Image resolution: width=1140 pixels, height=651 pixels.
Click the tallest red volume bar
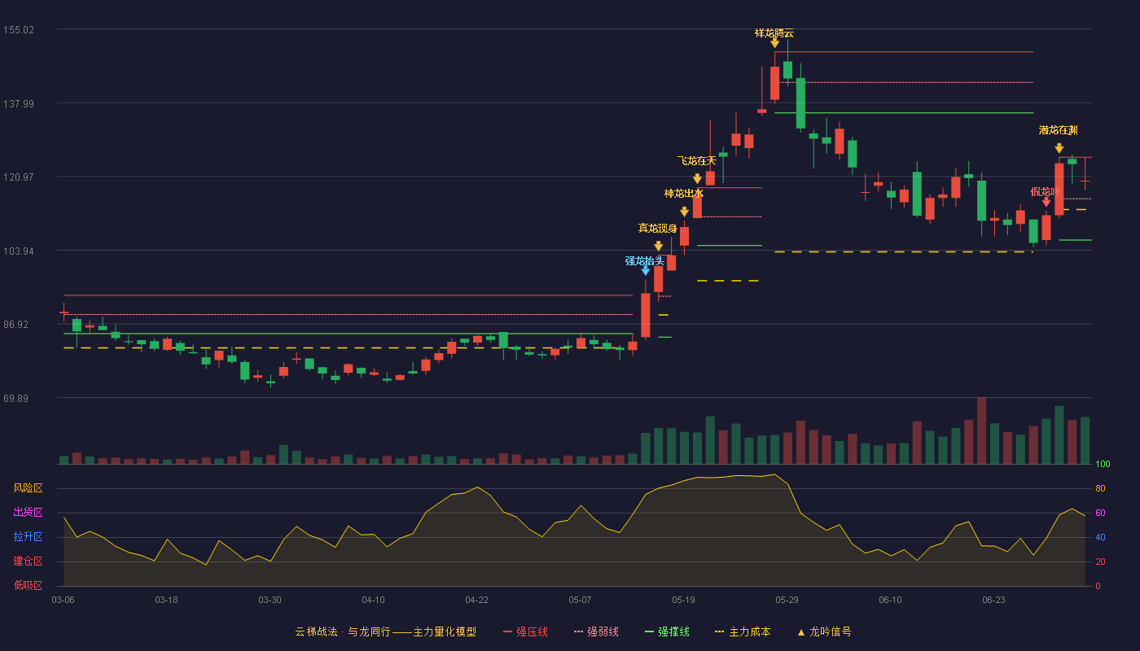(981, 430)
